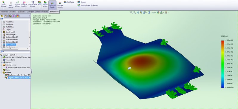Toggle the Deformed Result button

(x=52, y=5)
